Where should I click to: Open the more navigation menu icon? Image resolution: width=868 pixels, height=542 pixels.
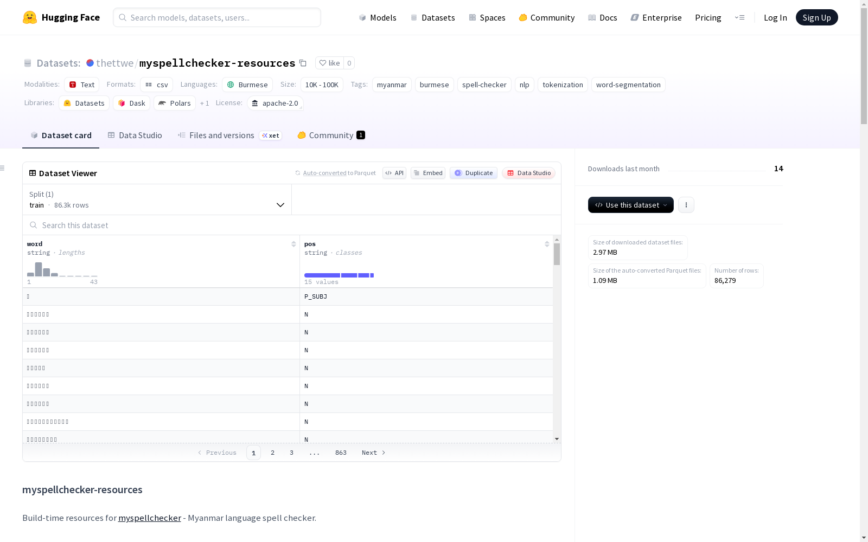pyautogui.click(x=739, y=17)
